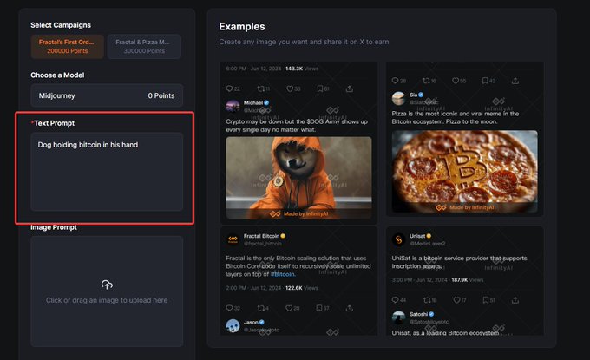Click Michael's profile avatar
590x360 pixels.
[x=233, y=106]
